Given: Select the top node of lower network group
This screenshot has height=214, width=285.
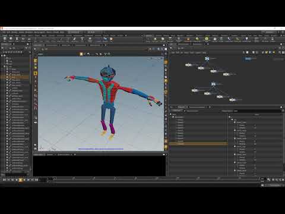Looking at the screenshot, I should point(213,84).
